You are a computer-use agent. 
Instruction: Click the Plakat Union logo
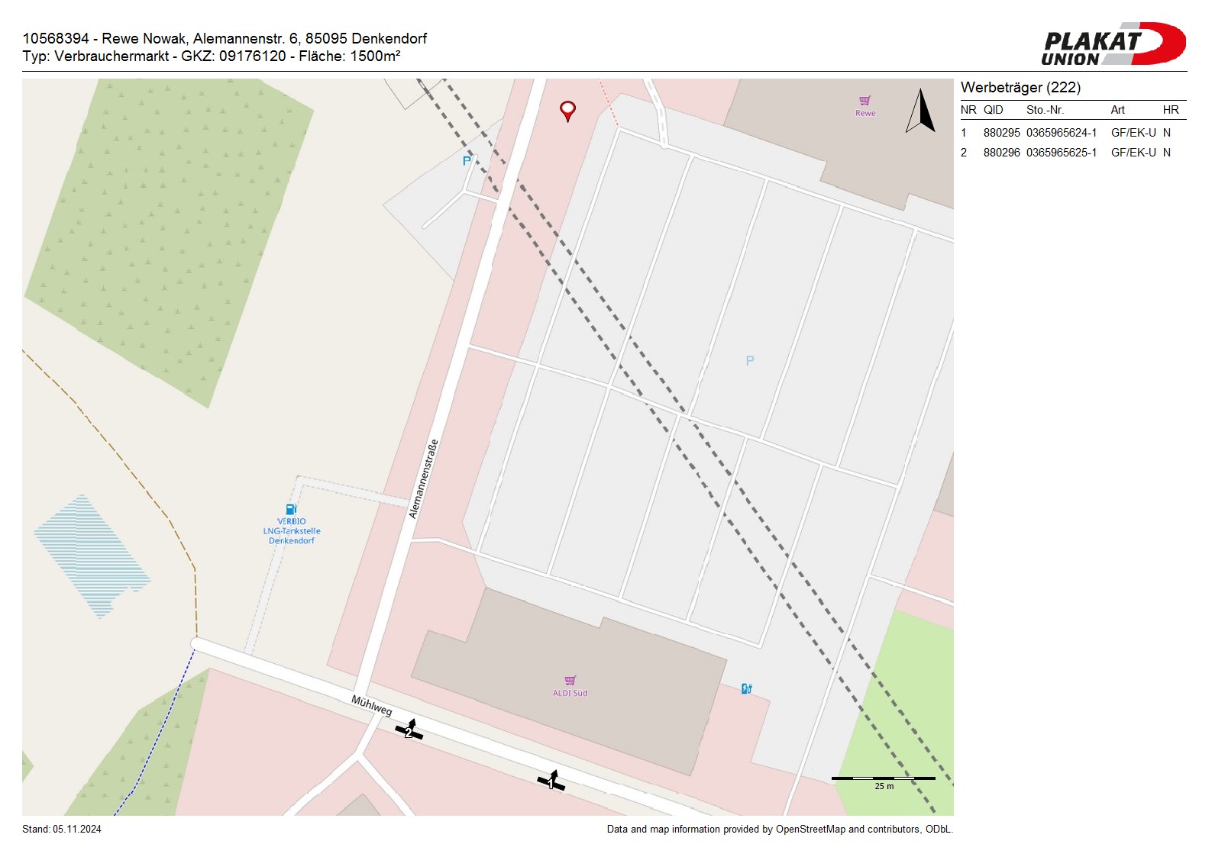click(1113, 43)
